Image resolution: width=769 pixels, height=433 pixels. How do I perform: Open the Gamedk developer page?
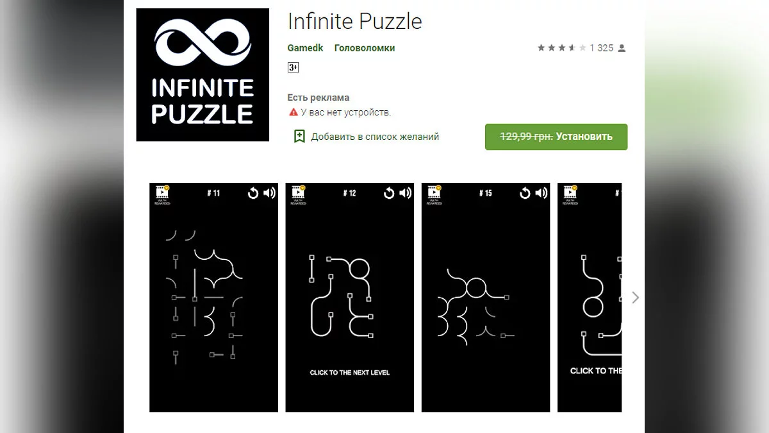(306, 48)
